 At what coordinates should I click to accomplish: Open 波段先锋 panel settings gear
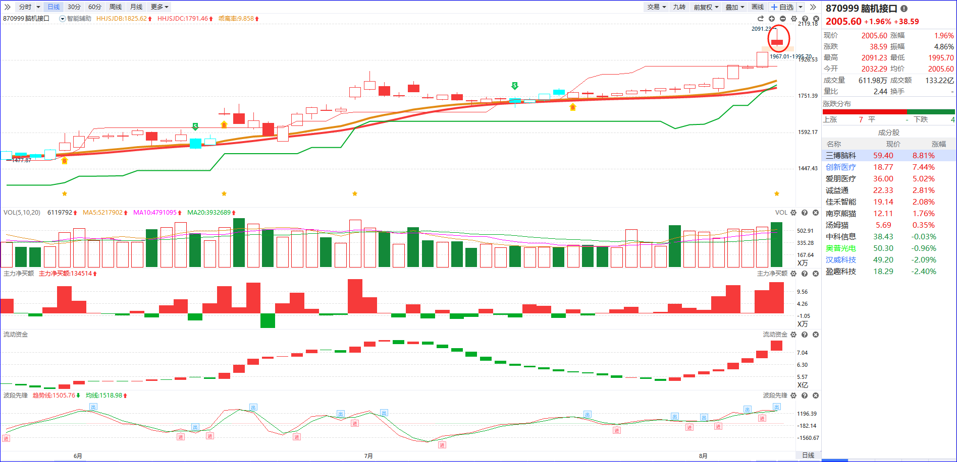pyautogui.click(x=793, y=395)
